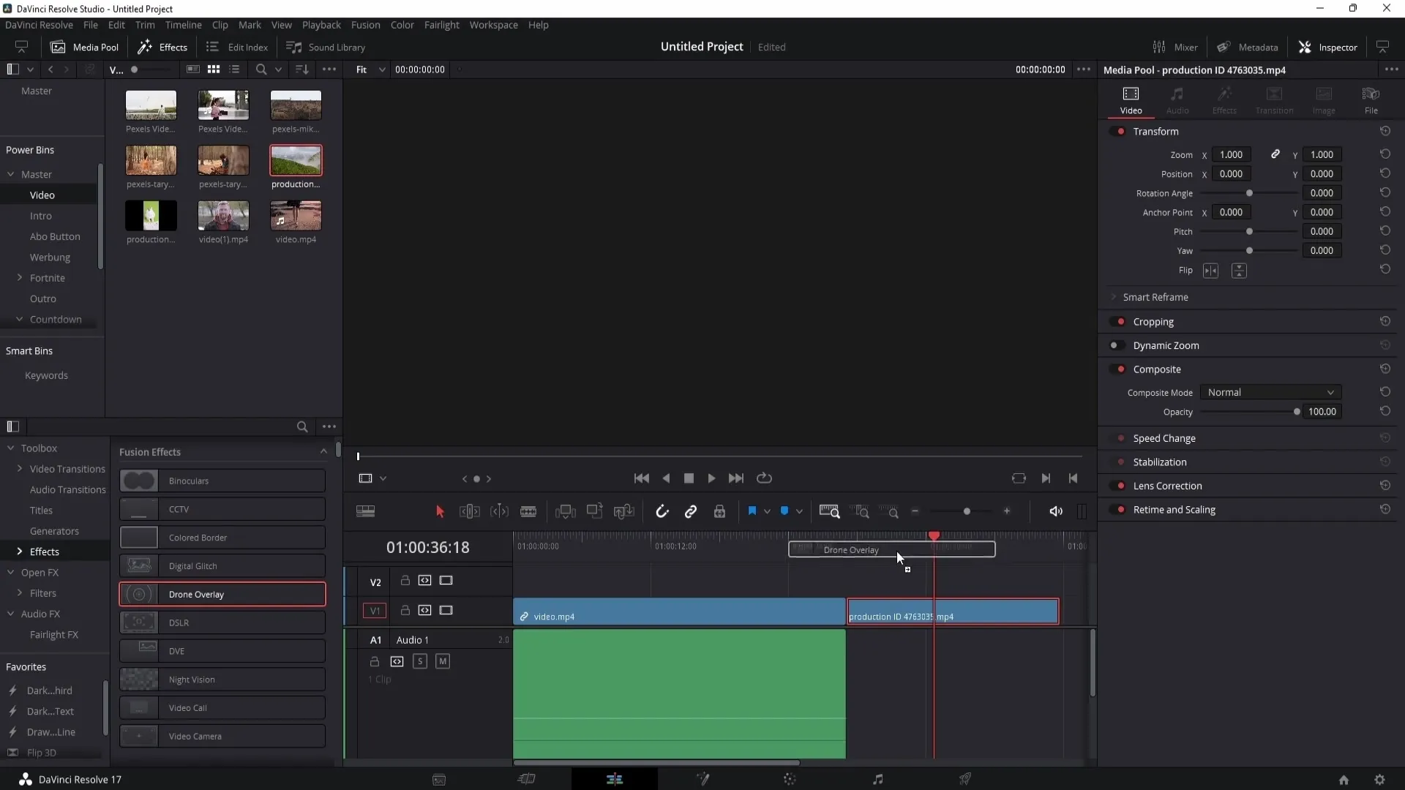Viewport: 1405px width, 790px height.
Task: Select the arrow Selection Mode tool
Action: tap(440, 512)
